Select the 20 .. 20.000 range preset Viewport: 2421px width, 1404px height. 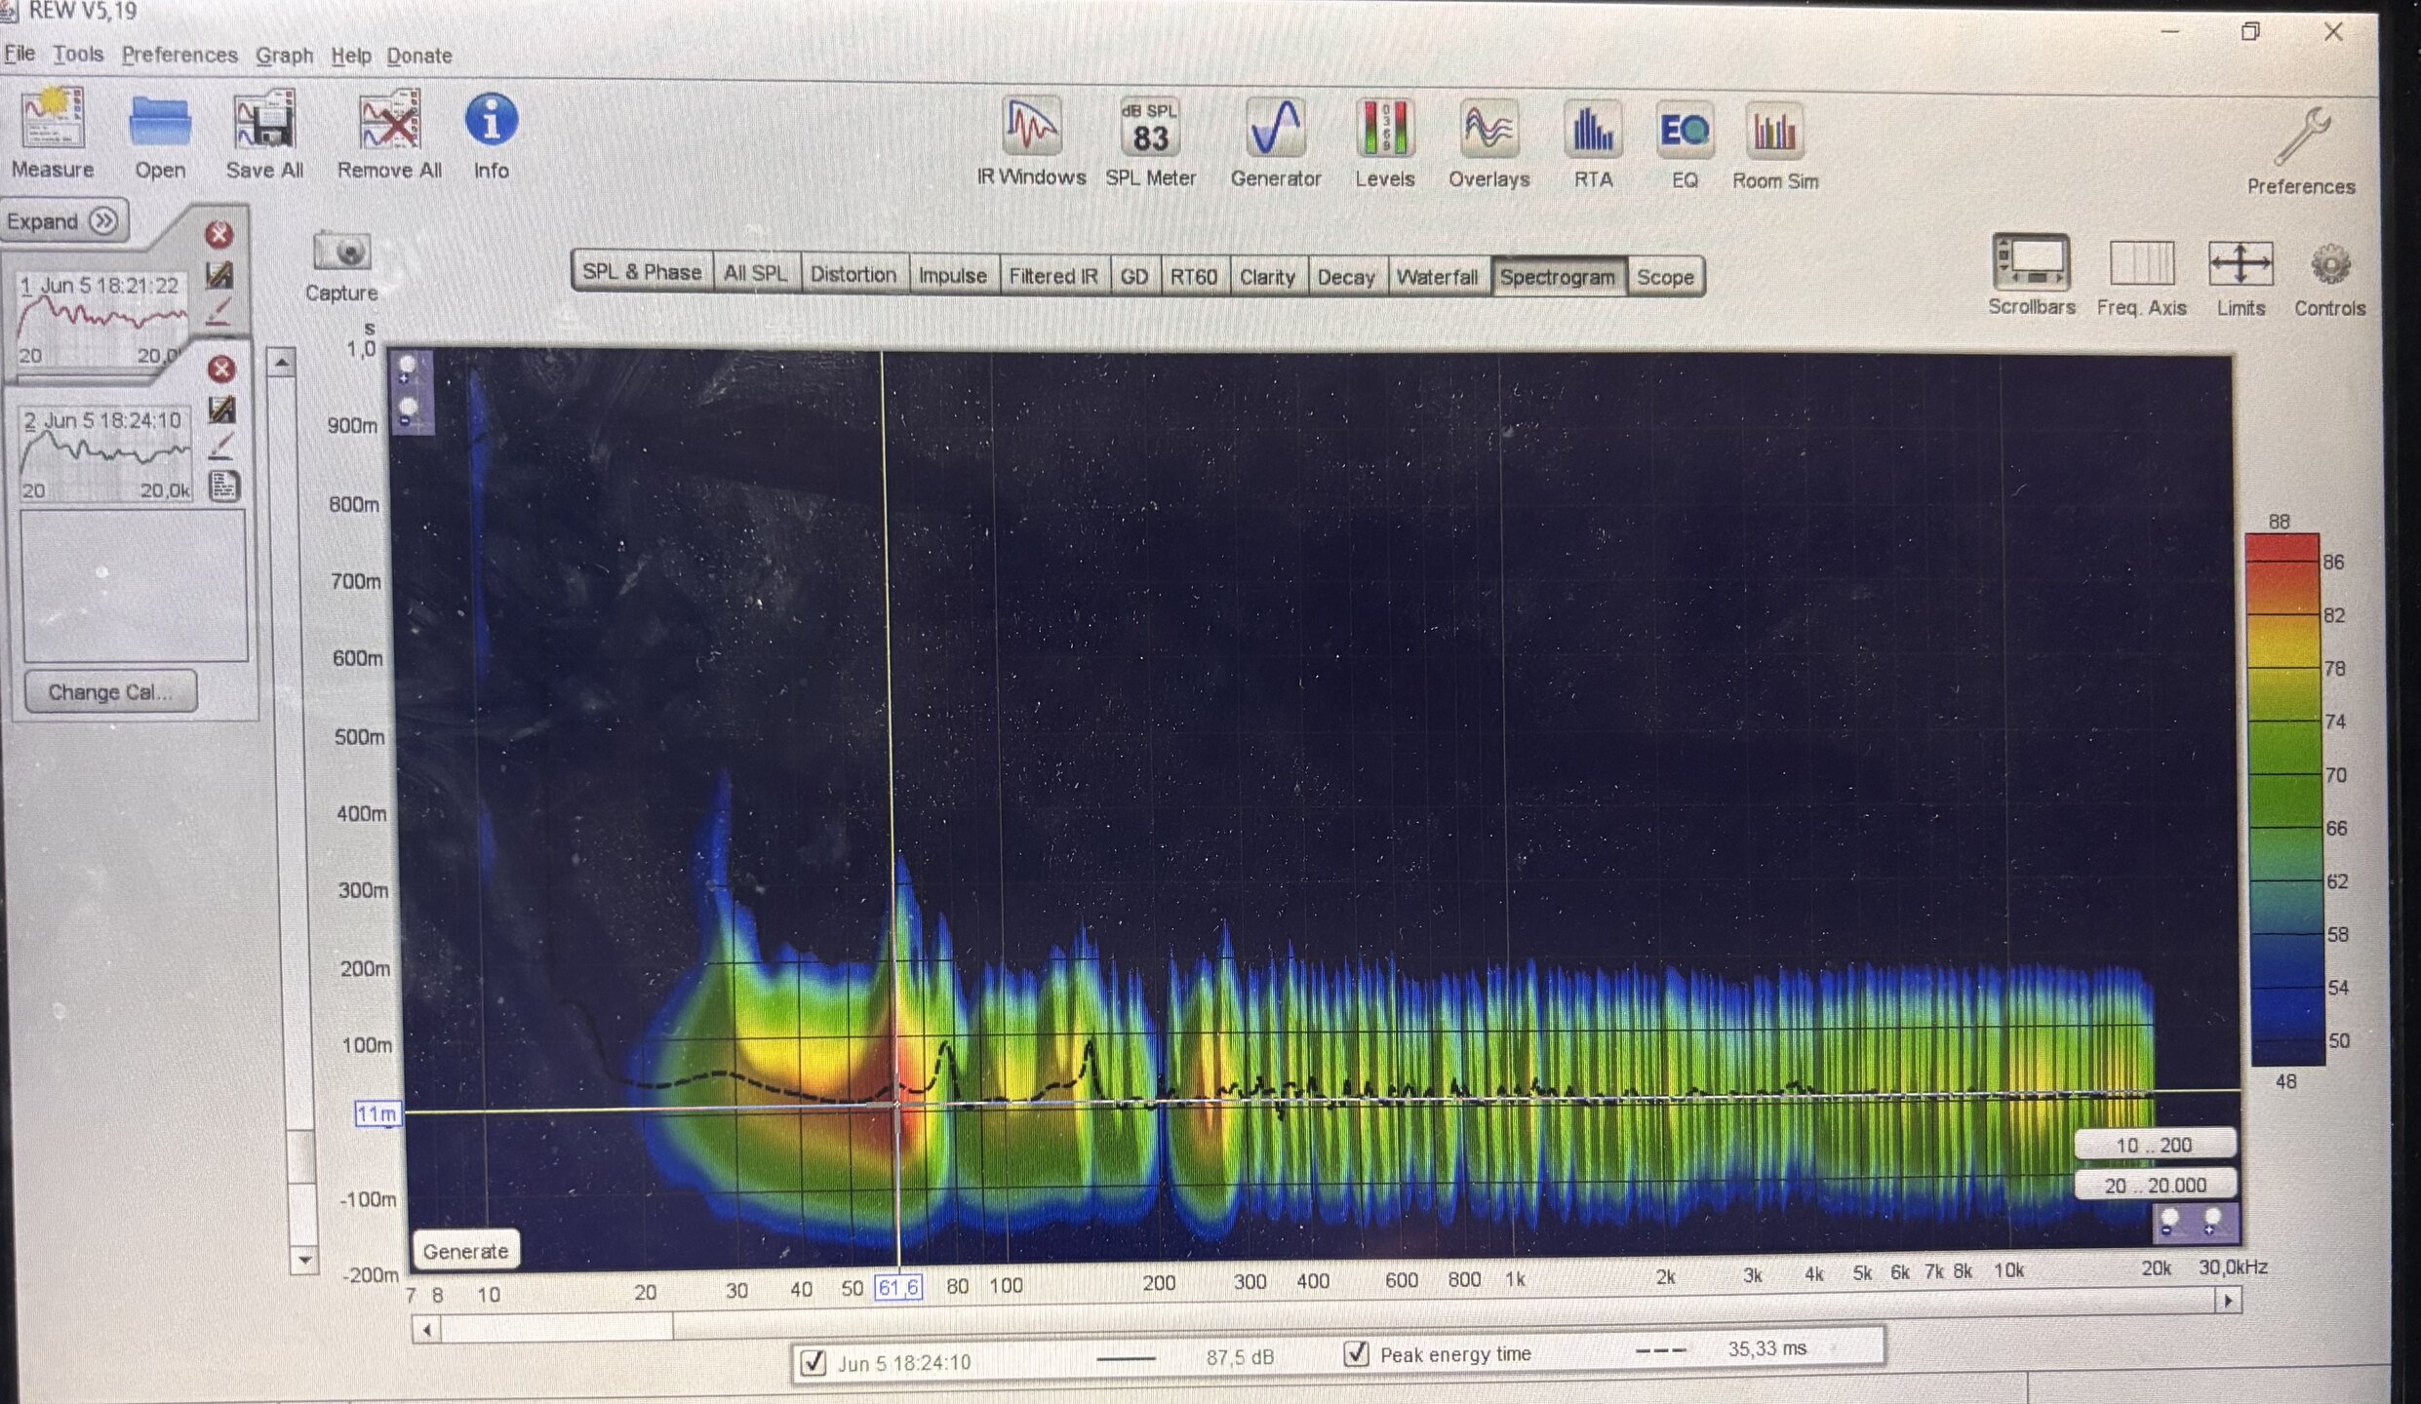[x=2154, y=1186]
